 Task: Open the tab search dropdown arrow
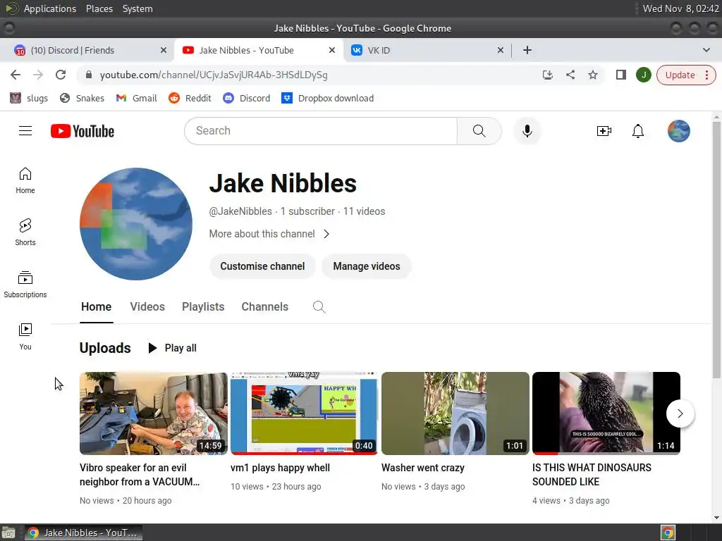pos(706,50)
